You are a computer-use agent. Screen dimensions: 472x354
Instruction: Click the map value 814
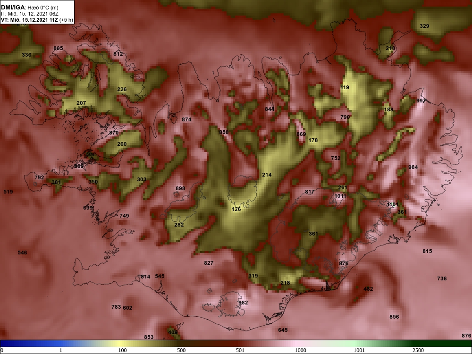[145, 277]
